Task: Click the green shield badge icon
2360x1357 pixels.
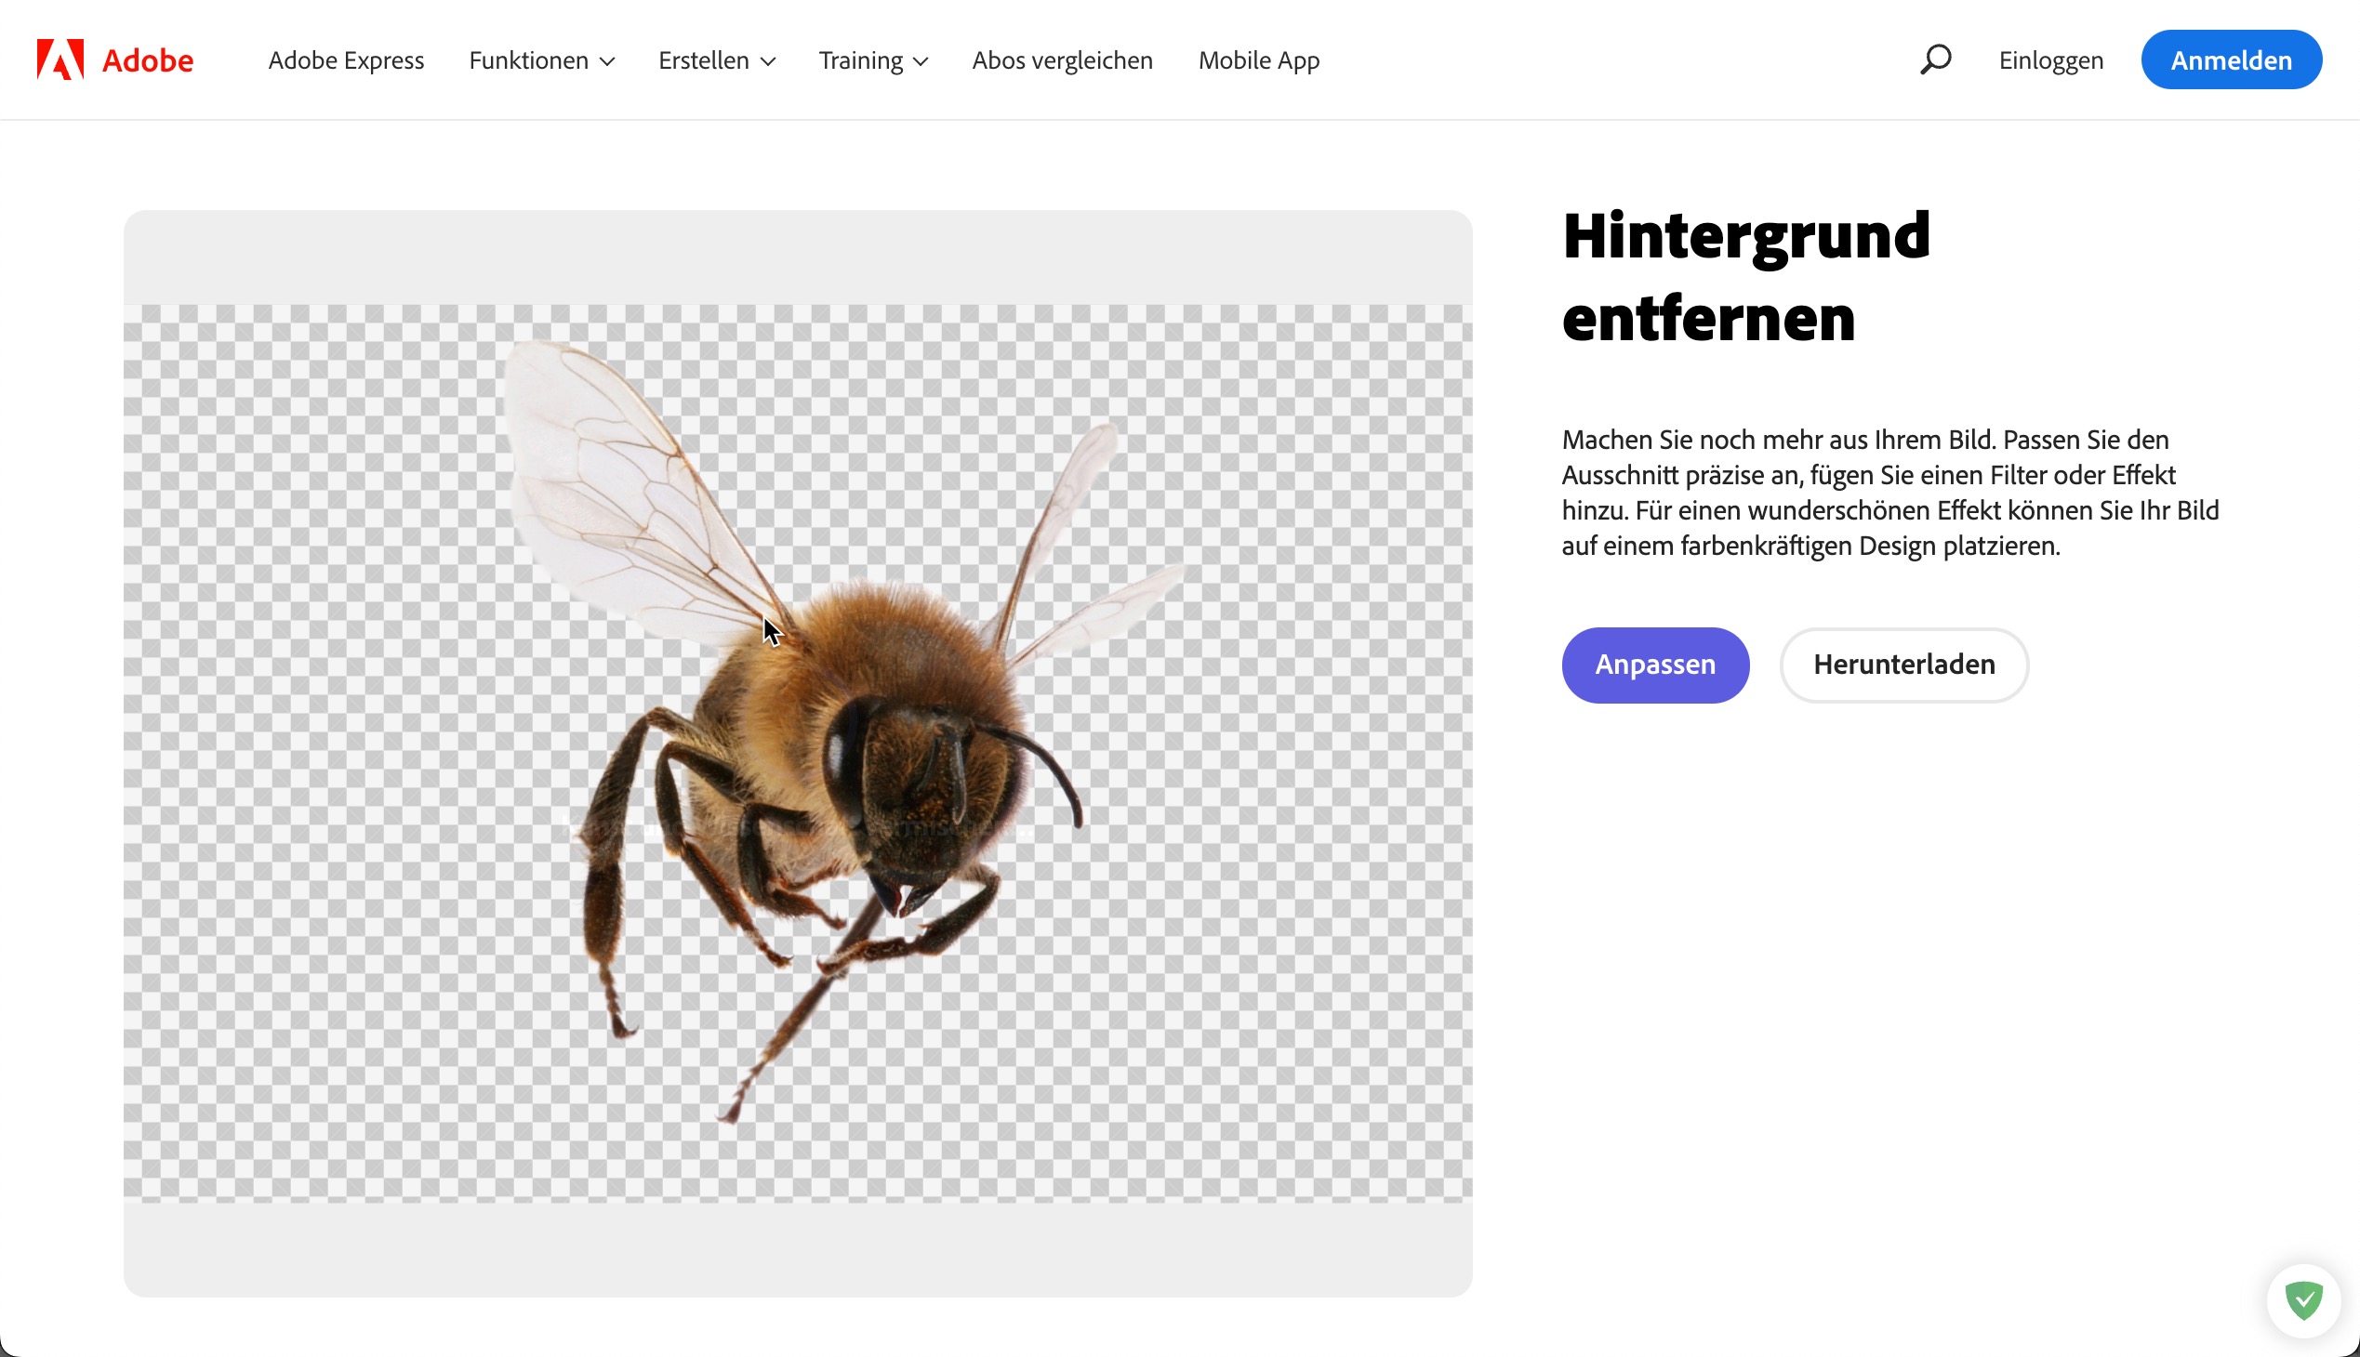Action: (x=2303, y=1300)
